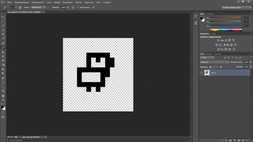
Task: Toggle the Brush panel in options bar
Action: point(20,7)
